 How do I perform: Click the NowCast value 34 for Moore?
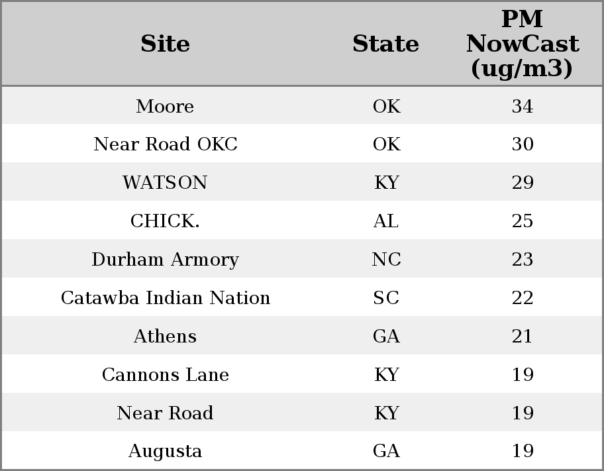pyautogui.click(x=522, y=107)
